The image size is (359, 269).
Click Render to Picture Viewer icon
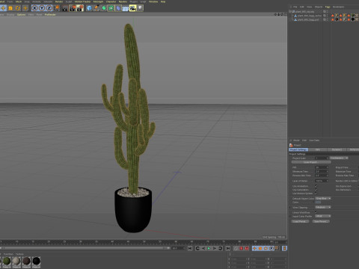(x=73, y=8)
